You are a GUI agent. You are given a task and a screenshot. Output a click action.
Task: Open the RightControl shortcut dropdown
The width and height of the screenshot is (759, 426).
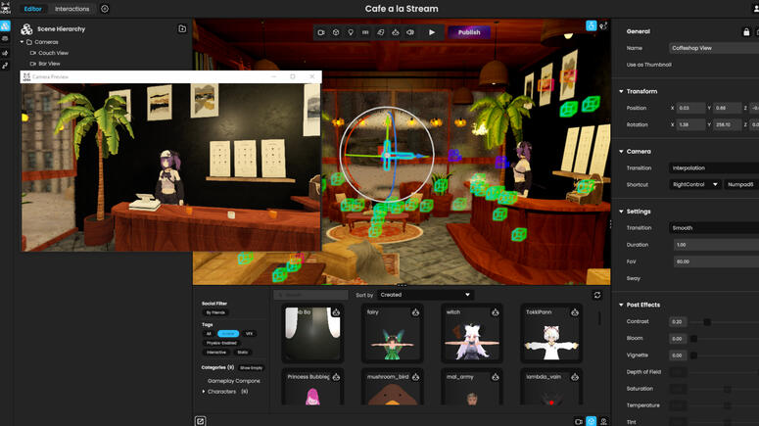point(695,184)
